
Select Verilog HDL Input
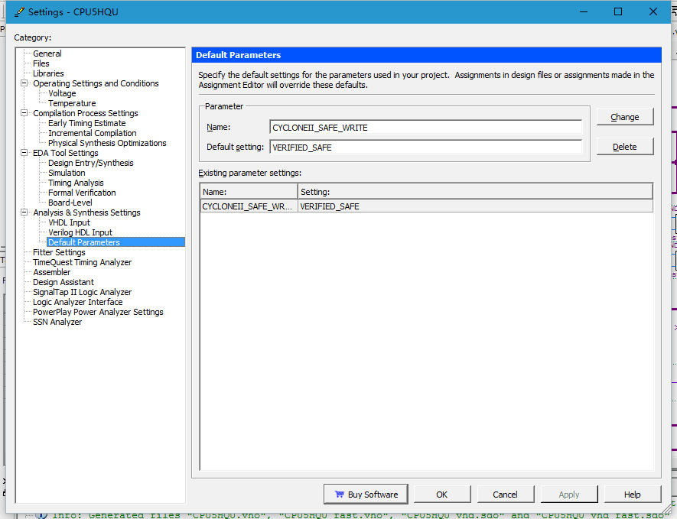coord(80,232)
